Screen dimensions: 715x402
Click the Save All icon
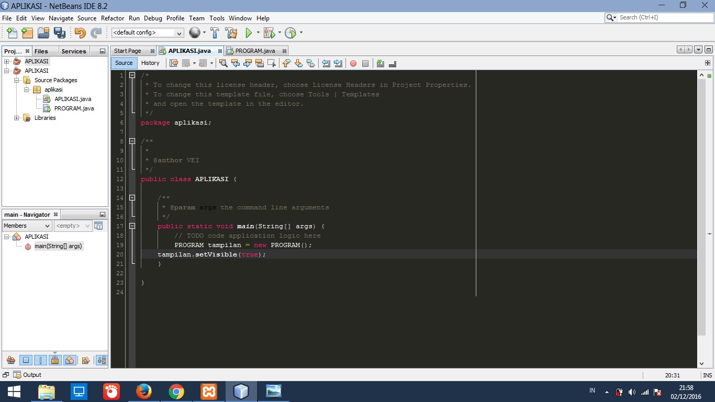59,32
